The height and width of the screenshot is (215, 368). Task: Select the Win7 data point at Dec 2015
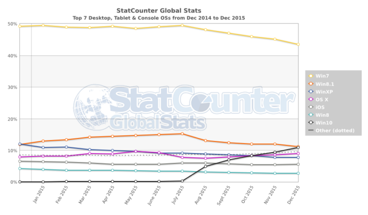tap(298, 44)
